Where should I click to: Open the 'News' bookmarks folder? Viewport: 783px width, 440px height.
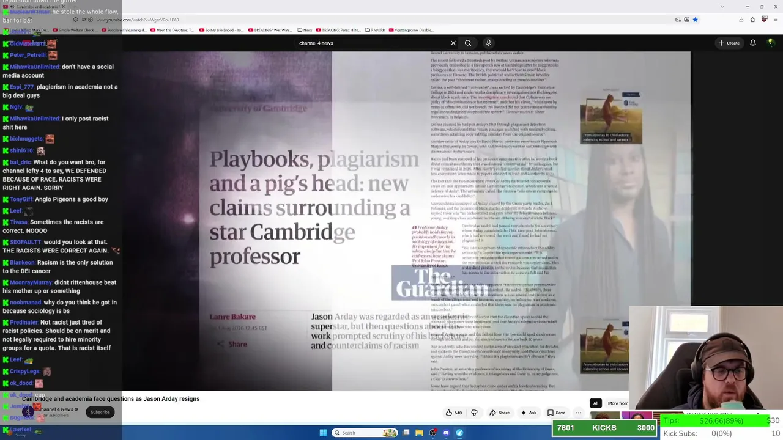point(305,30)
